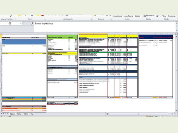Image resolution: width=178 pixels, height=133 pixels.
Task: Click the formula bar containing Bancos empréstimos
Action: [x=105, y=27]
